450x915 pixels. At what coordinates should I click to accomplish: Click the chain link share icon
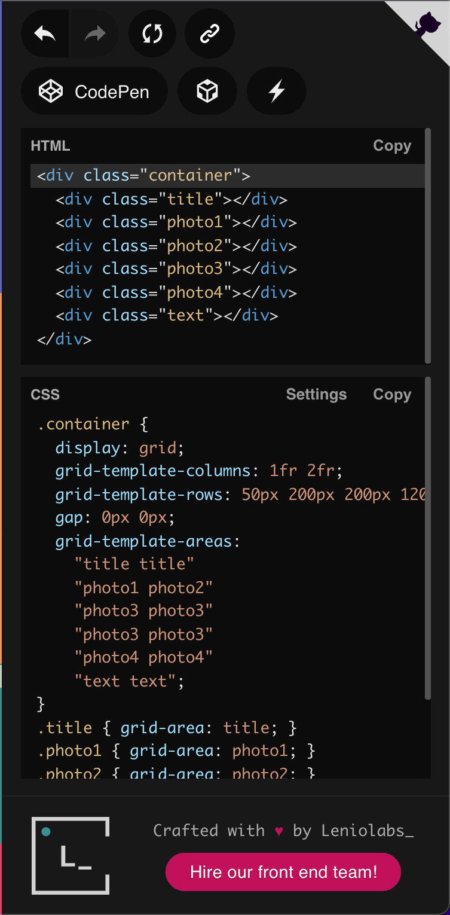point(210,34)
